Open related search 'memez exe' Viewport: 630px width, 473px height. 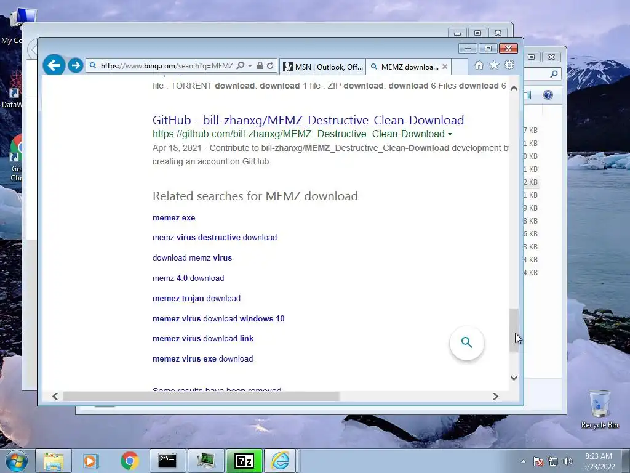click(x=173, y=217)
